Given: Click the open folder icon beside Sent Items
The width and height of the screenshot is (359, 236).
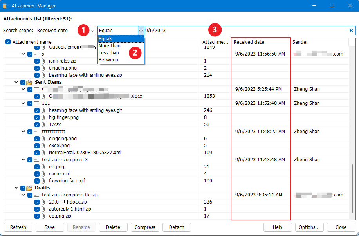Looking at the screenshot, I should click(29, 82).
